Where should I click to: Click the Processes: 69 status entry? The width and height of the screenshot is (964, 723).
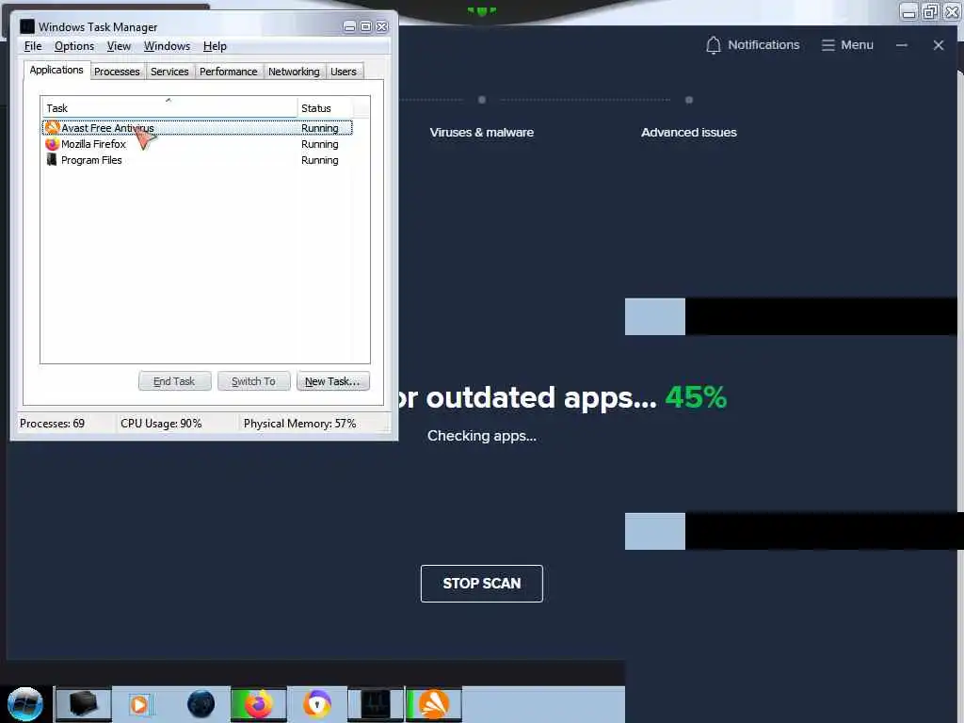[x=53, y=424]
